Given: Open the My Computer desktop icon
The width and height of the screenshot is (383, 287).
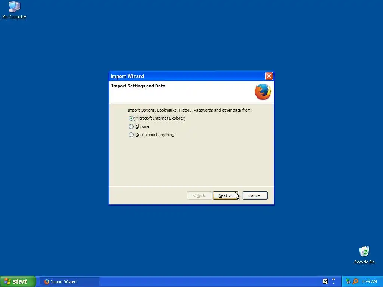Looking at the screenshot, I should (x=14, y=10).
